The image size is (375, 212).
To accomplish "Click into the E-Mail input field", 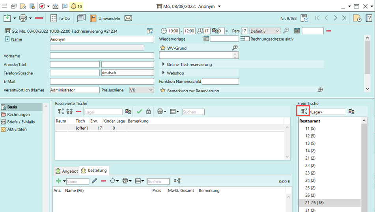I will click(102, 82).
